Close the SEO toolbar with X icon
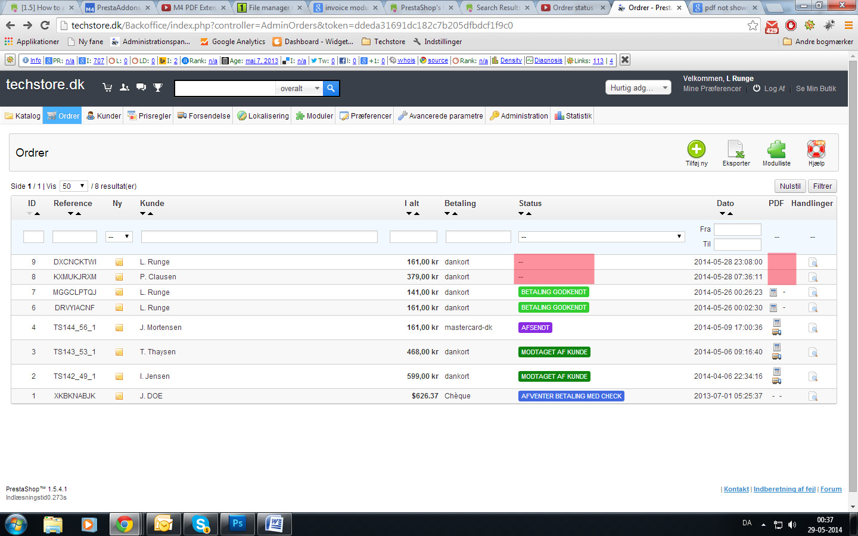The image size is (858, 536). (625, 60)
